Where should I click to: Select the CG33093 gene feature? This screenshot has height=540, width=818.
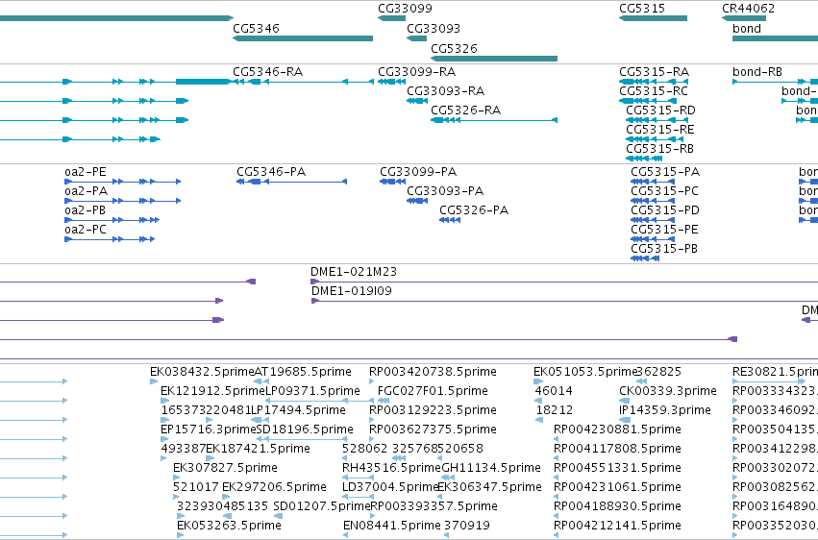coord(417,38)
